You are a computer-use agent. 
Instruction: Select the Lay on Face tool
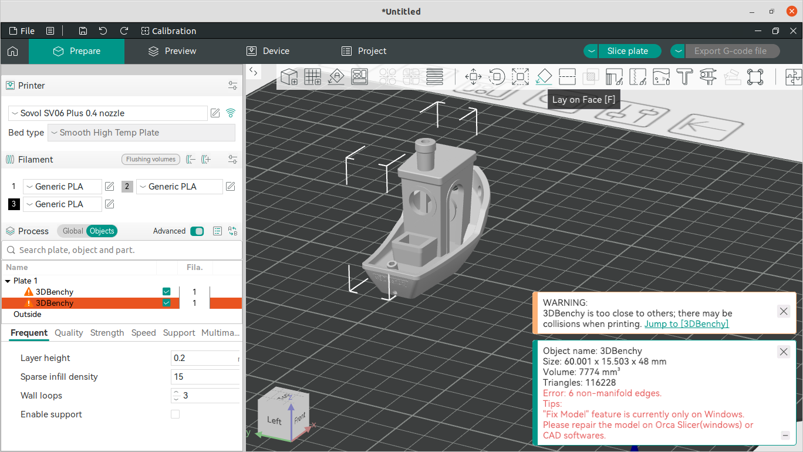tap(544, 76)
